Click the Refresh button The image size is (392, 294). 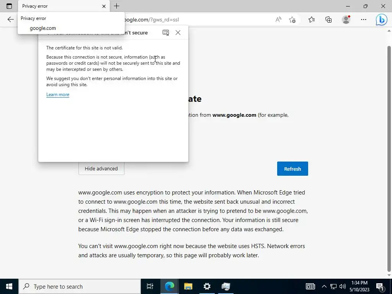coord(292,169)
